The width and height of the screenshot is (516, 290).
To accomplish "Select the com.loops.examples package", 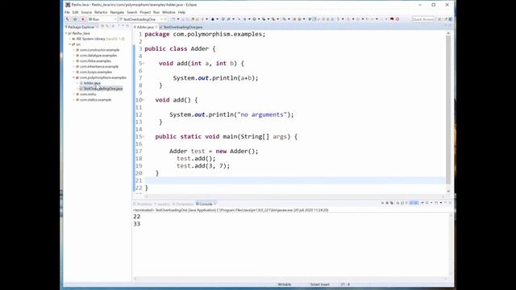I will 95,72.
